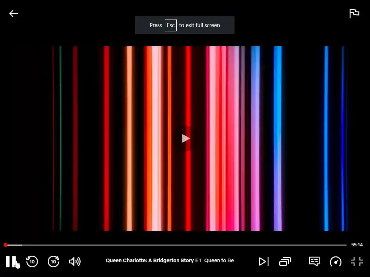This screenshot has width=370, height=277.
Task: Play the next episode
Action: (263, 261)
